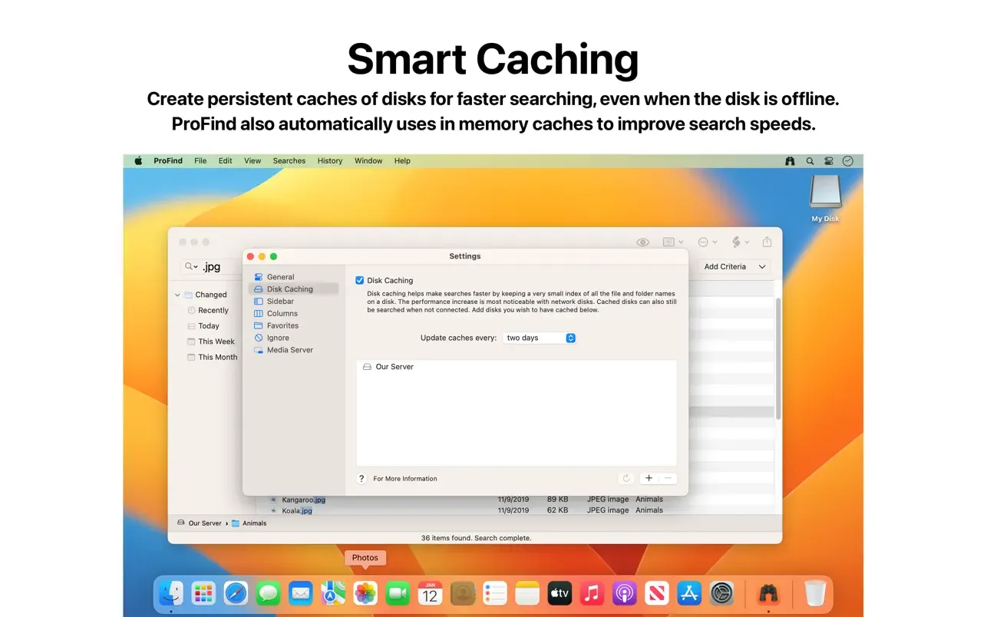Open the script dropdown in ProFind toolbar
987x617 pixels.
[740, 243]
